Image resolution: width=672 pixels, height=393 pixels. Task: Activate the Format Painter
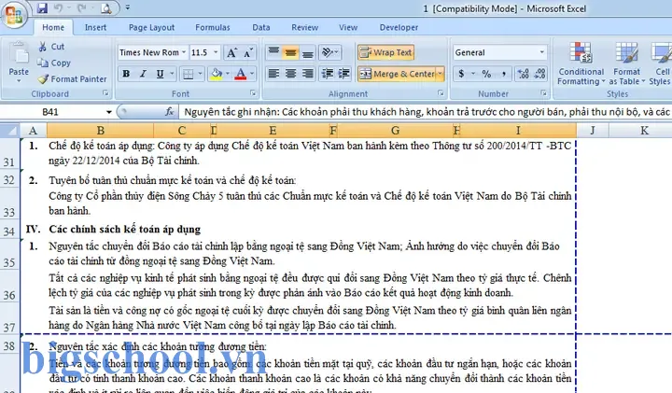coord(72,78)
